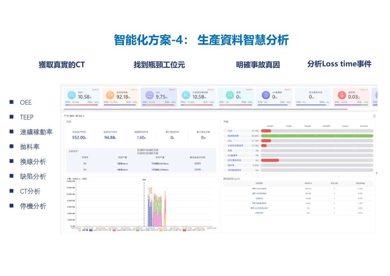
Task: Click the red TEEP 17.18% rank bar
Action: pyautogui.click(x=266, y=131)
